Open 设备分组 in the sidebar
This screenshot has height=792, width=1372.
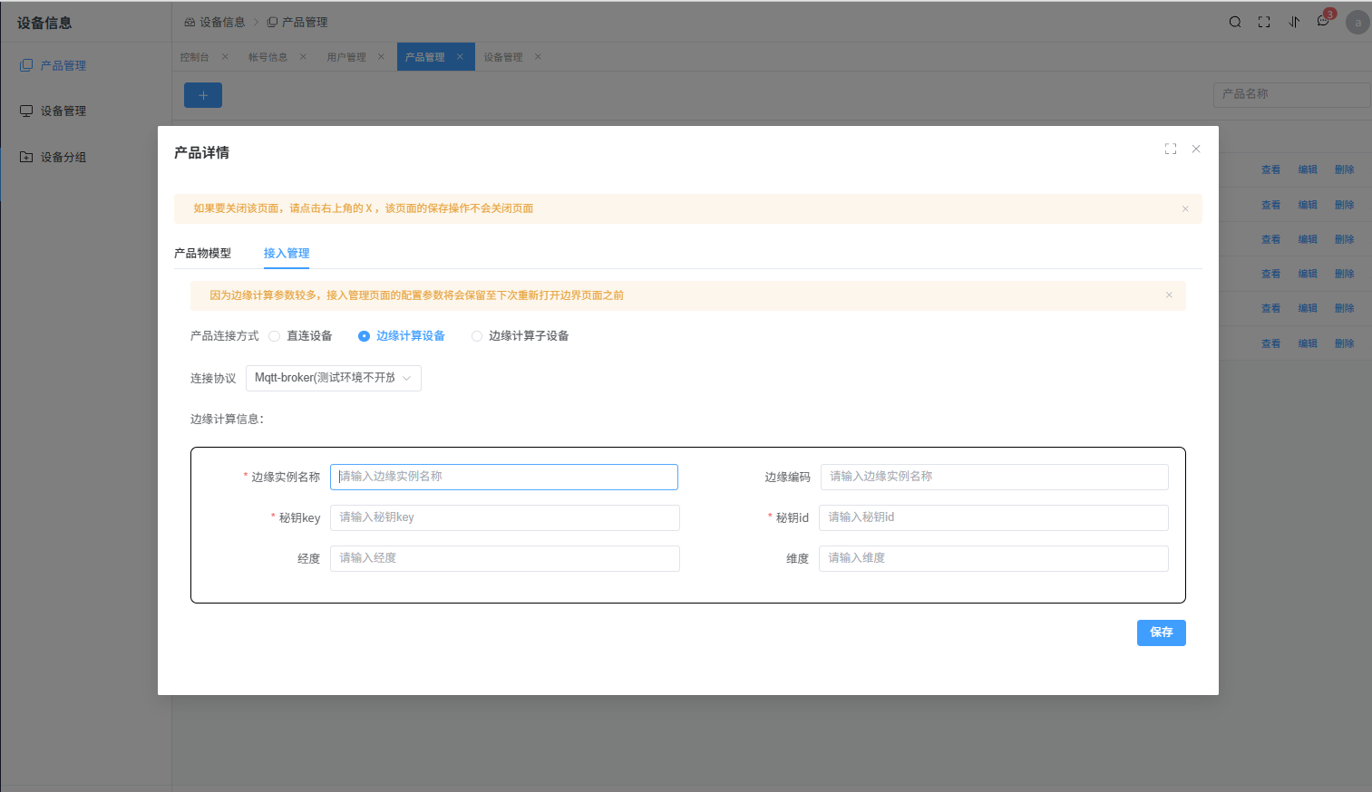(63, 157)
